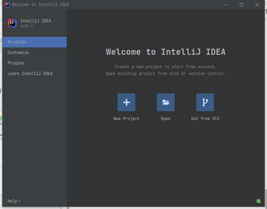Image resolution: width=267 pixels, height=209 pixels.
Task: Close the Welcome to IntelliJ IDEA window
Action: point(257,5)
